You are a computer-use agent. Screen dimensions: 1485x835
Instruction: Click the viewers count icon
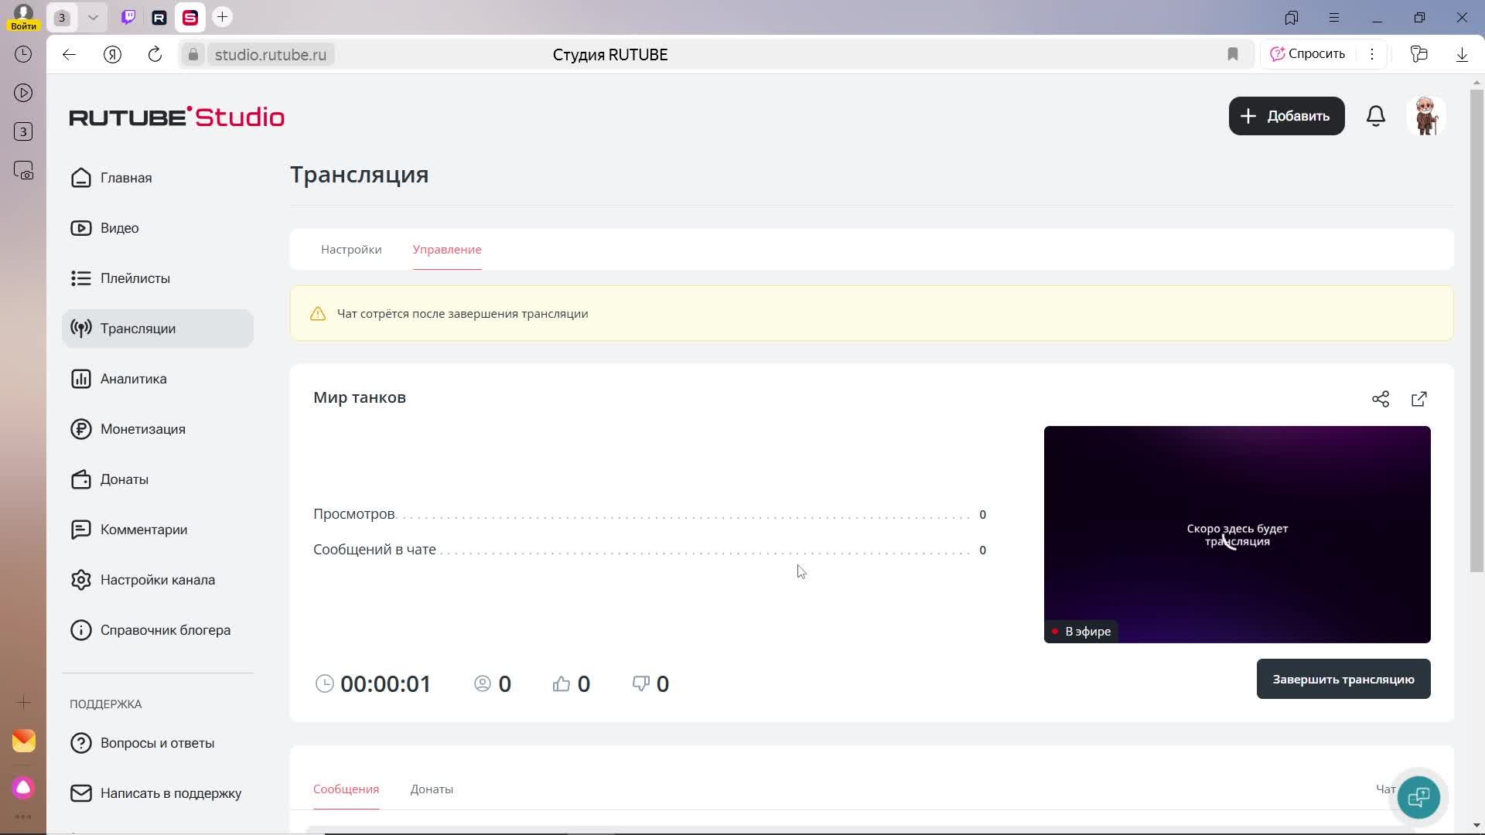click(x=483, y=683)
